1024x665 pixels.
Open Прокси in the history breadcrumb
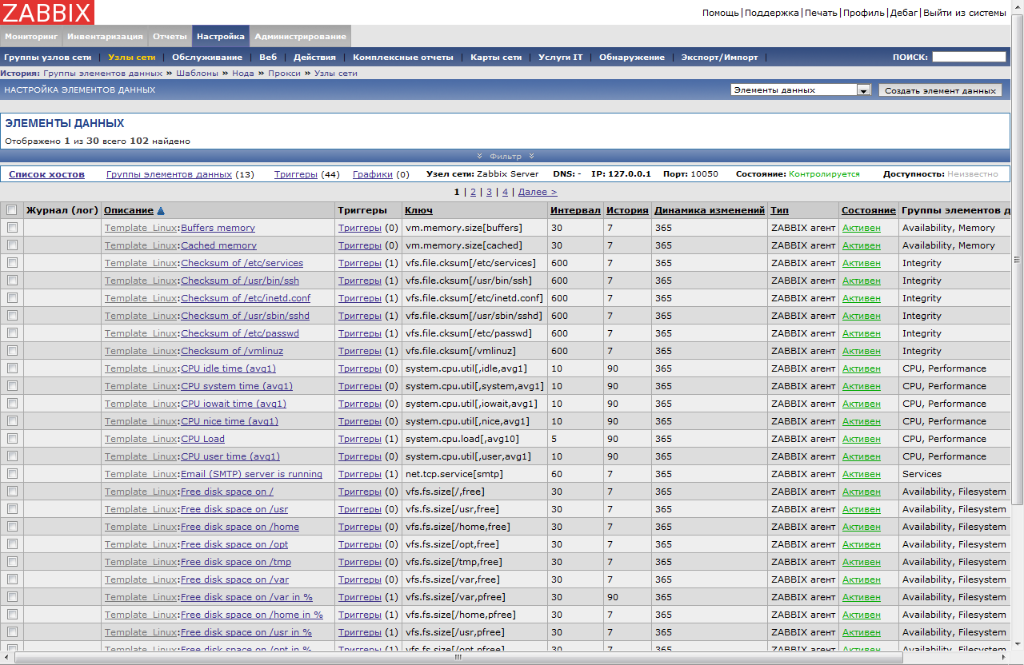(284, 73)
